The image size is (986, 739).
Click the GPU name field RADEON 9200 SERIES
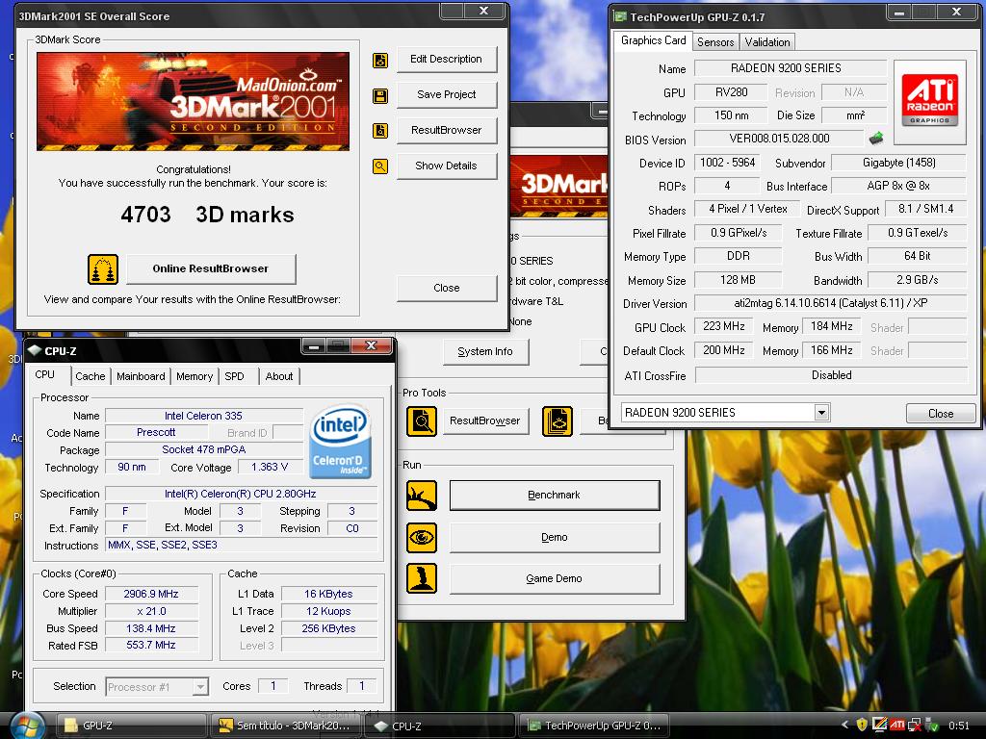(790, 68)
